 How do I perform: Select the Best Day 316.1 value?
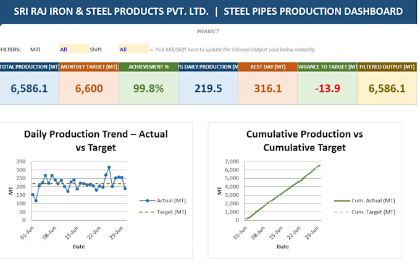pos(267,89)
